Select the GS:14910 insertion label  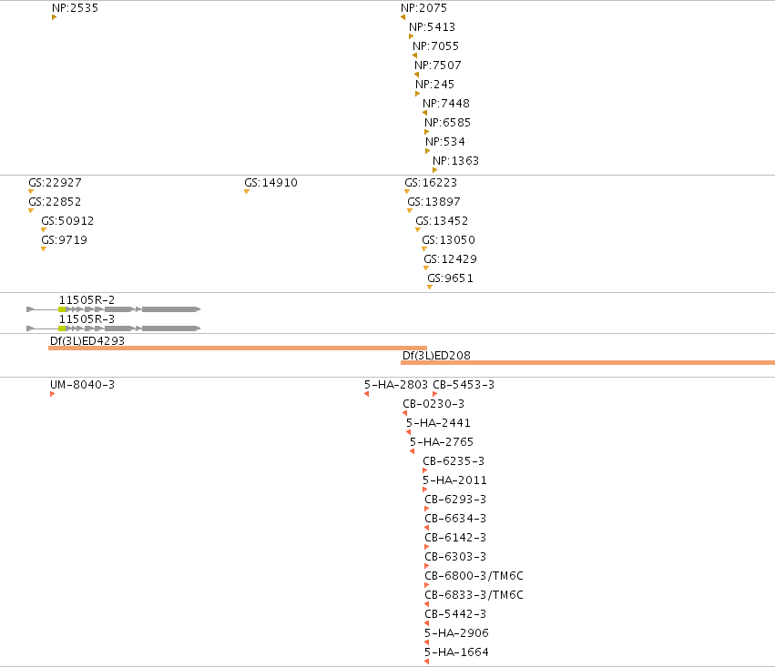point(270,183)
